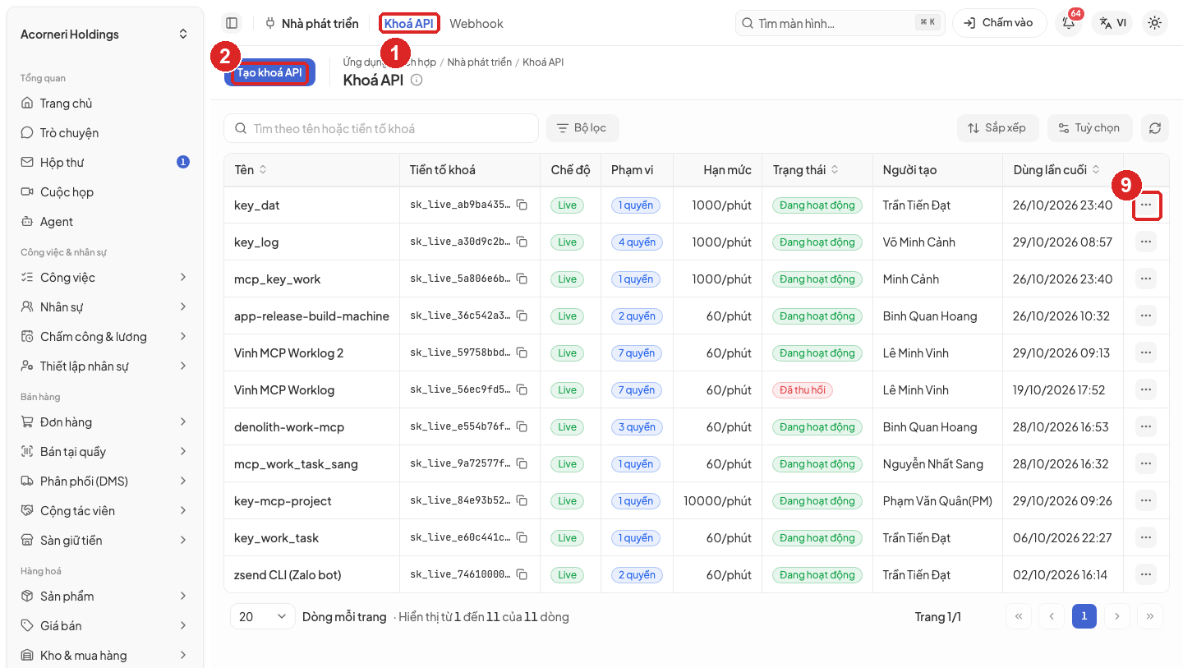Copy the zsend CLI (Zalo bot) prefix
This screenshot has height=668, width=1183.
[x=522, y=574]
